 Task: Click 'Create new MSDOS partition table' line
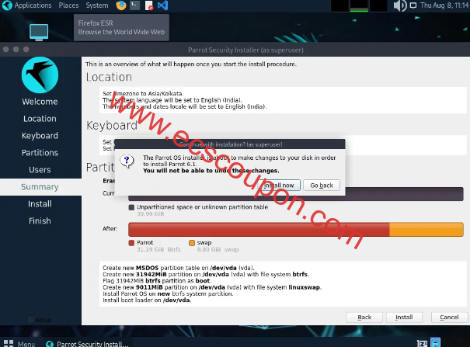179,268
